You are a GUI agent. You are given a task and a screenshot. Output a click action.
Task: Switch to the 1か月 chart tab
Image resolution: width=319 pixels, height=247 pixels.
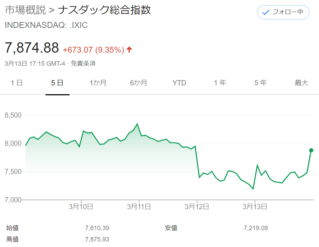coord(98,83)
